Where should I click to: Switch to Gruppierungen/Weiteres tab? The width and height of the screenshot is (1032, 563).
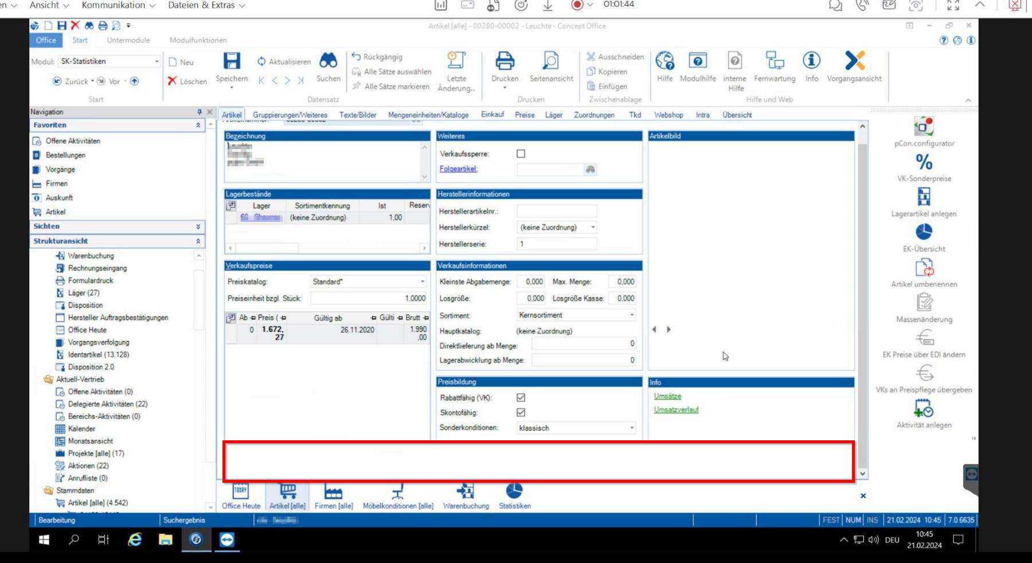point(290,115)
